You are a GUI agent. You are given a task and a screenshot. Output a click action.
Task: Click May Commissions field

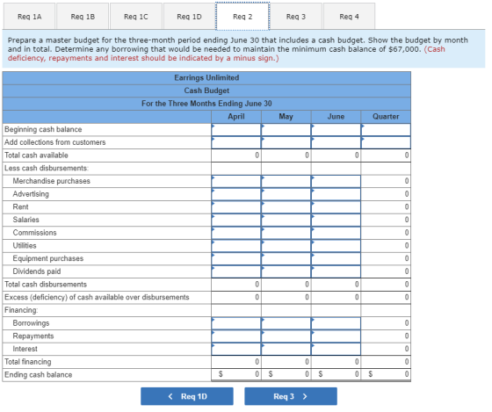286,233
